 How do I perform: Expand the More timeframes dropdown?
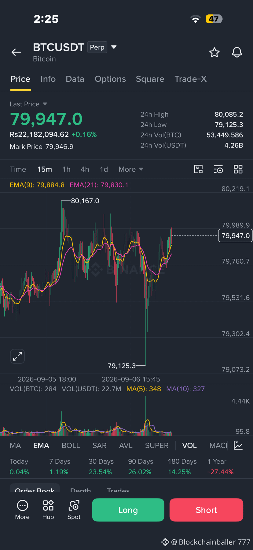131,169
